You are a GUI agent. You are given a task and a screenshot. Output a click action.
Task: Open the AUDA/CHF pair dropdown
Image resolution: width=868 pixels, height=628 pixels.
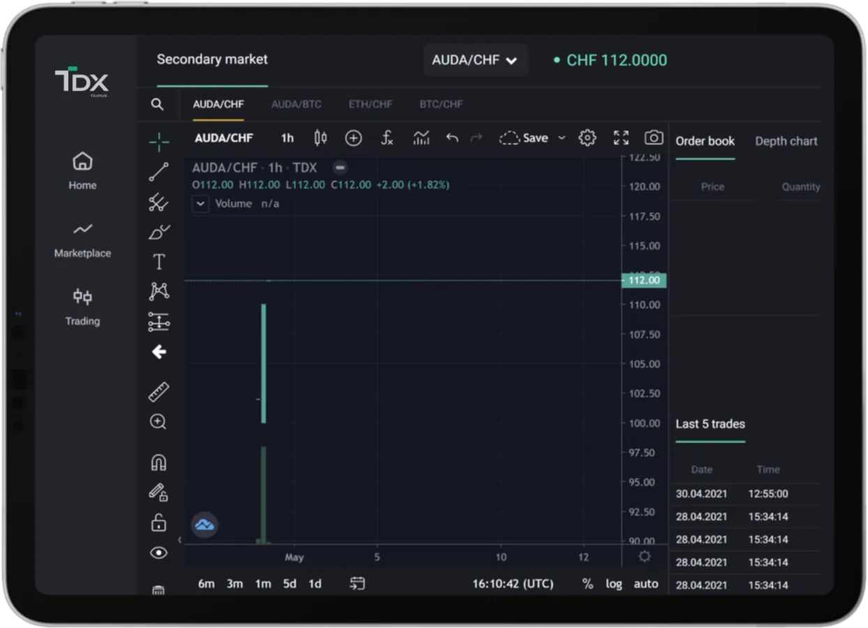click(x=474, y=60)
